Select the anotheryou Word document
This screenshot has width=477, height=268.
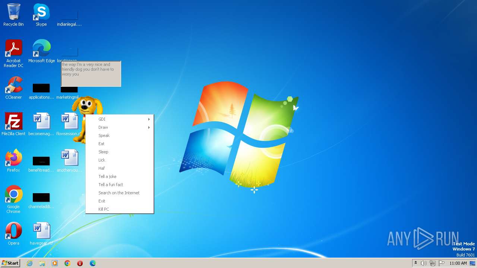pyautogui.click(x=69, y=161)
